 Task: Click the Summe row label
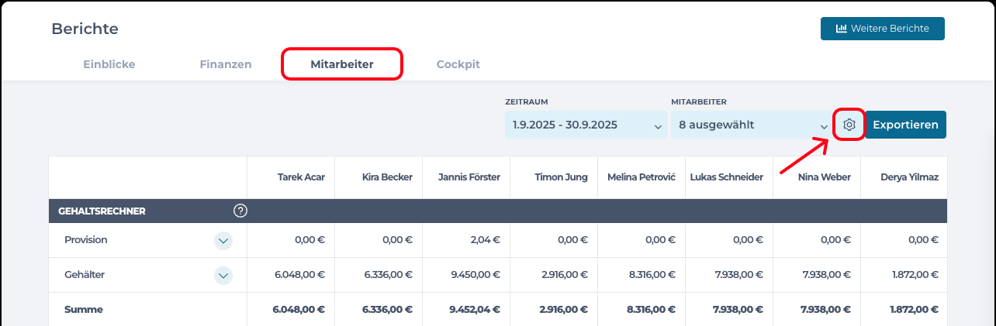84,310
